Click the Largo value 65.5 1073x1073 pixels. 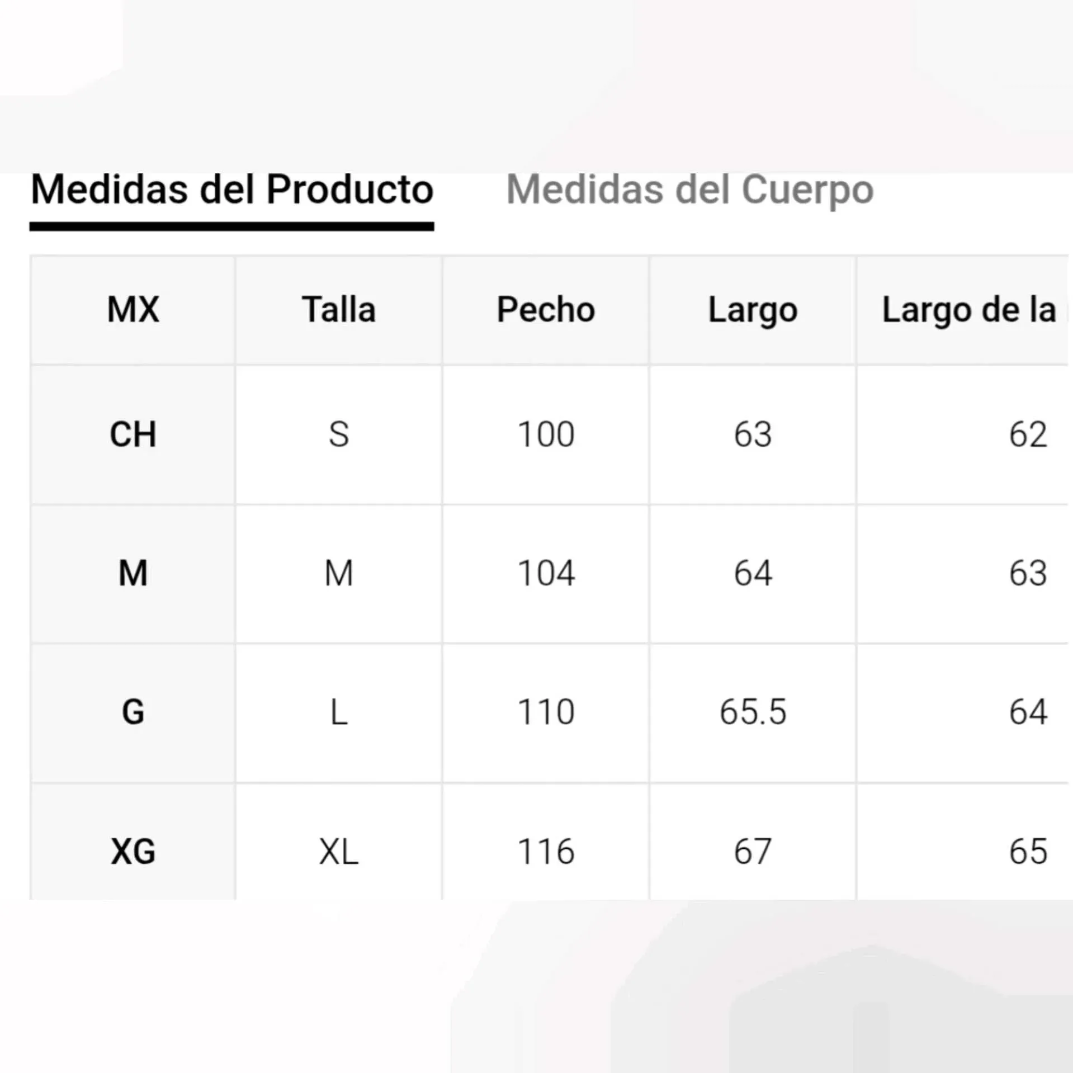pyautogui.click(x=753, y=712)
